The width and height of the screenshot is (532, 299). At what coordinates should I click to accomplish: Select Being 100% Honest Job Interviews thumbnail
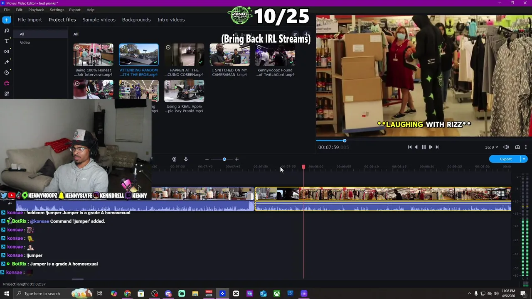pyautogui.click(x=93, y=55)
